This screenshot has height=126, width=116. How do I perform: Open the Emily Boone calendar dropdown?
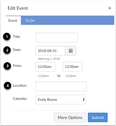point(61,100)
